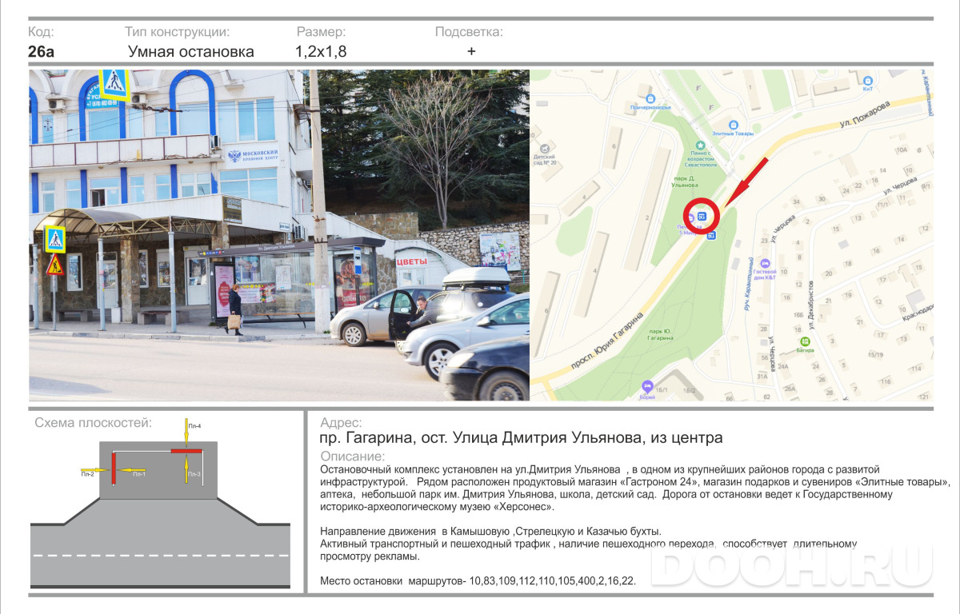Viewport: 960px width, 614px height.
Task: Click the ЦВЕТЫ shop sign in photo
Action: [412, 261]
